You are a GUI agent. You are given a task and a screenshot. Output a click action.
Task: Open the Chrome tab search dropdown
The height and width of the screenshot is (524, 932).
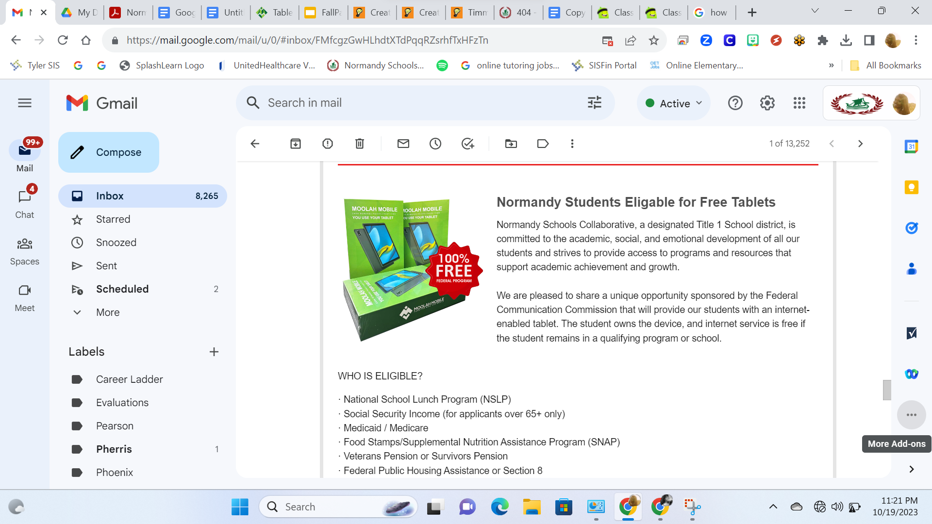(x=815, y=11)
